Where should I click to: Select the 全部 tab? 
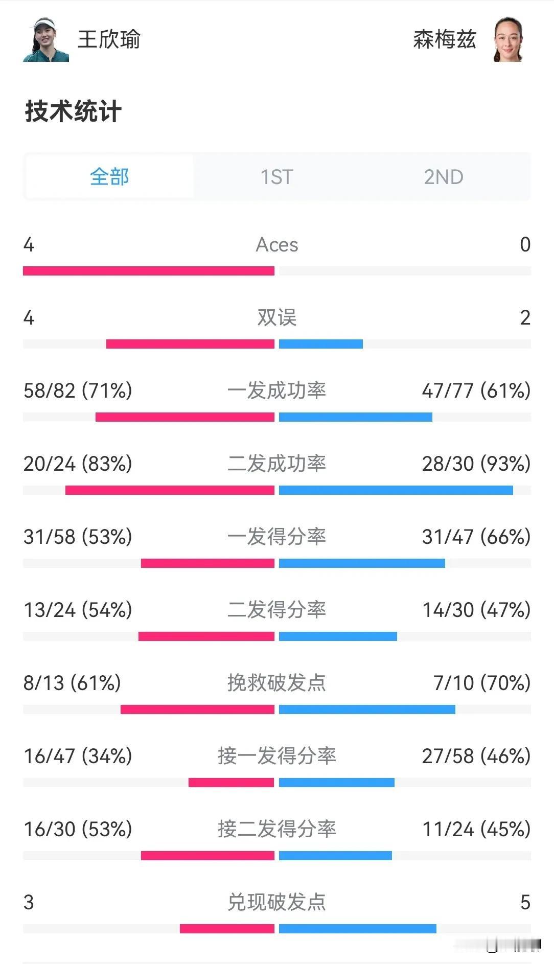[x=109, y=177]
